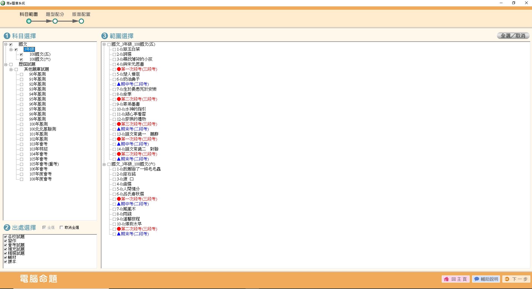Collapse the 歷屆試題 tree node
This screenshot has height=289, width=532.
coord(6,64)
